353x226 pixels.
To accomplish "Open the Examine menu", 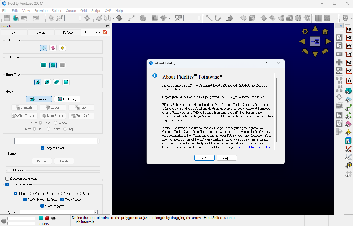I will (x=41, y=11).
